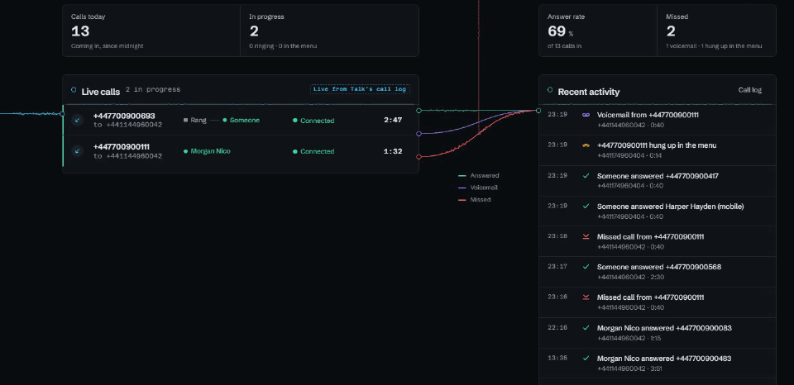Open Missed call from +447700900111 at 23:18
Viewport: 794px width, 385px height.
tap(658, 241)
